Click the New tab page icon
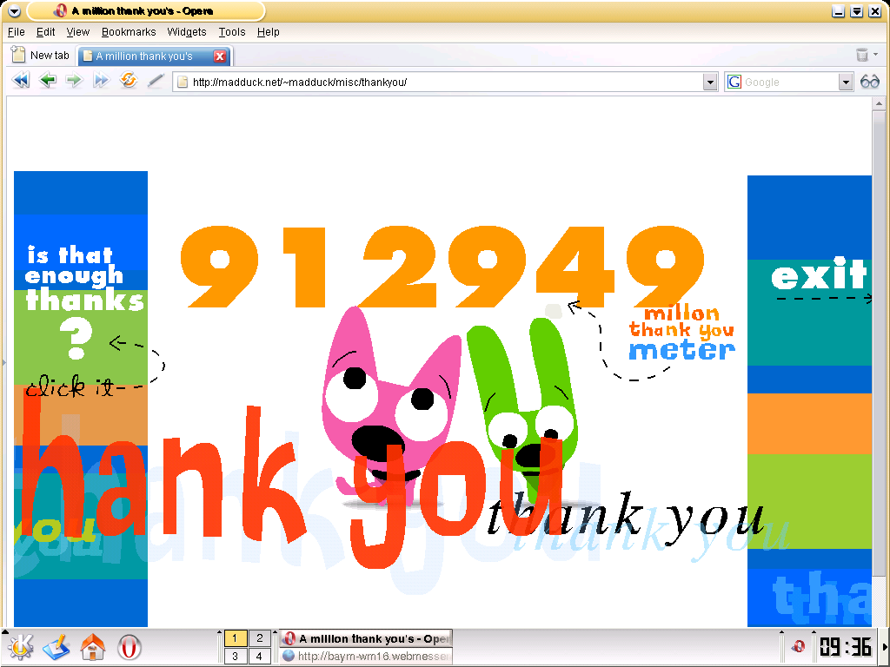This screenshot has width=890, height=667. [19, 55]
